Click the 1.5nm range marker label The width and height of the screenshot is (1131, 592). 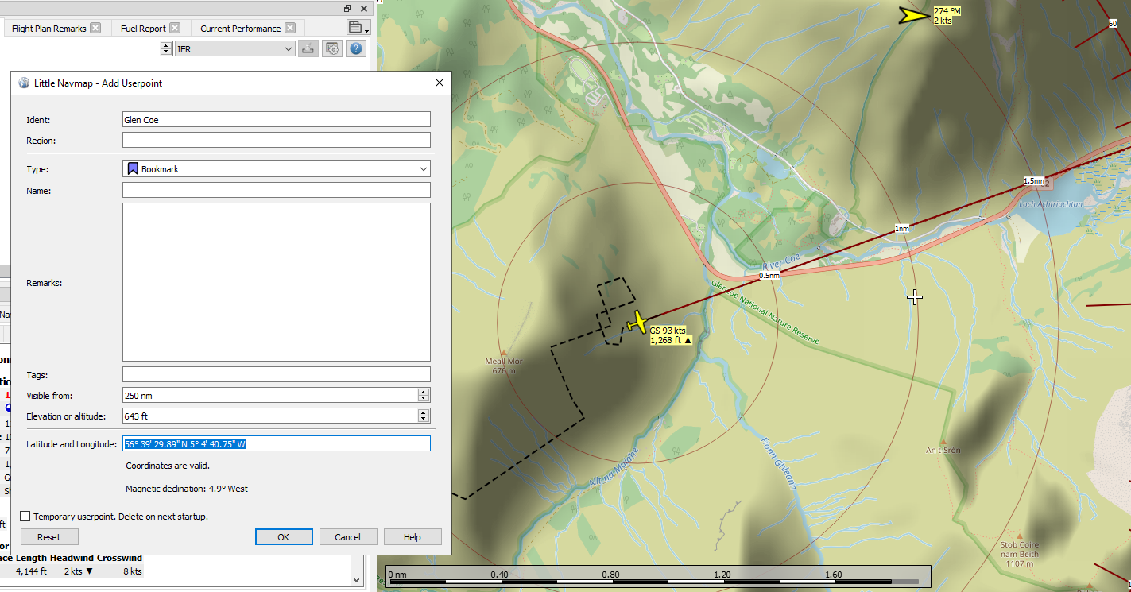(x=1033, y=181)
